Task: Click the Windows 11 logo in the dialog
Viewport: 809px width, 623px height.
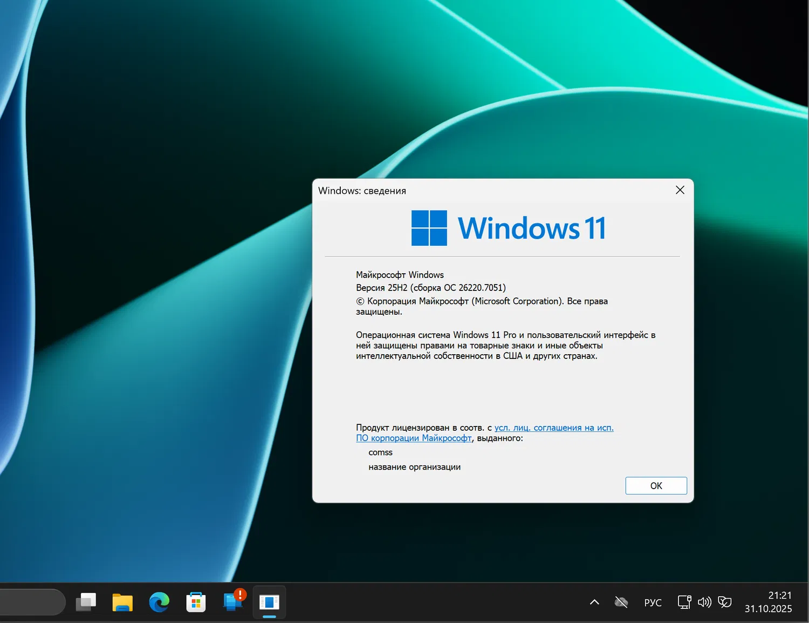Action: pos(429,227)
